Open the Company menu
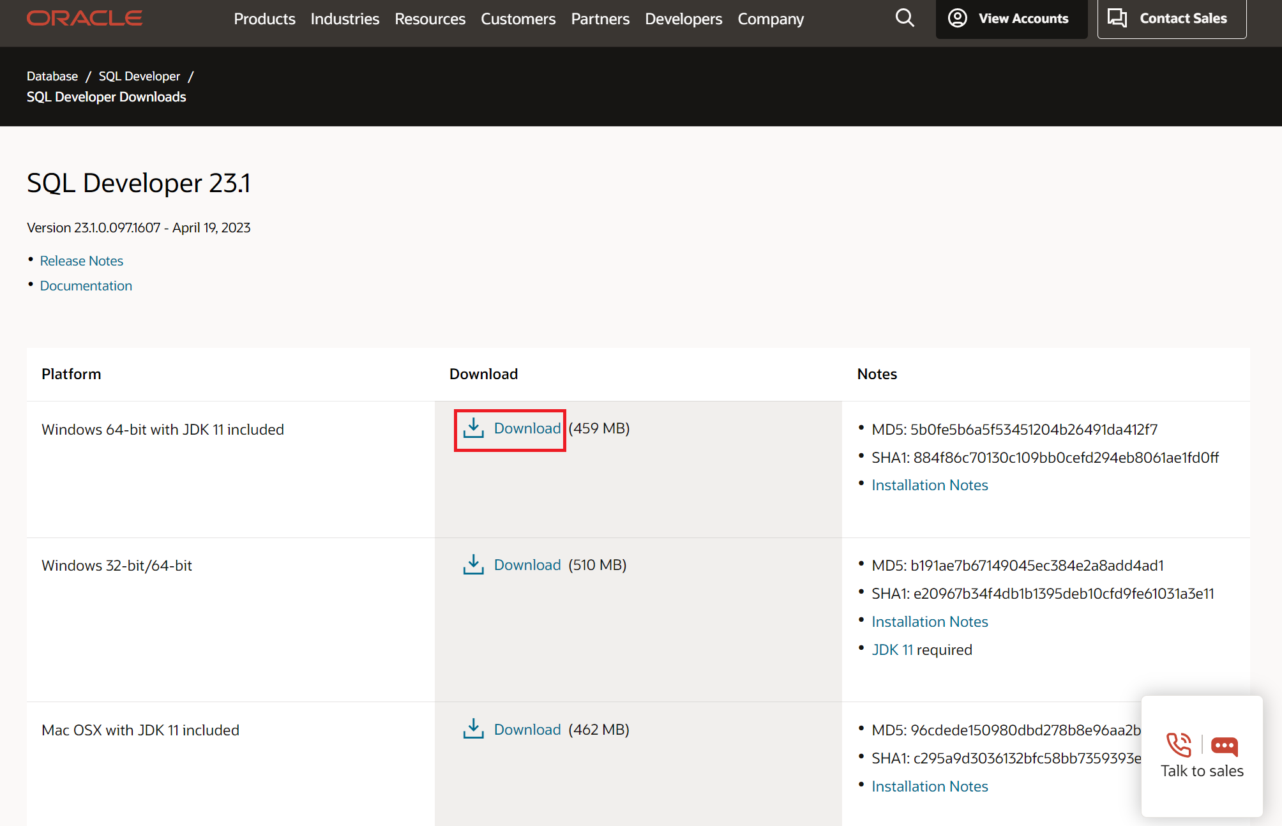 771,19
